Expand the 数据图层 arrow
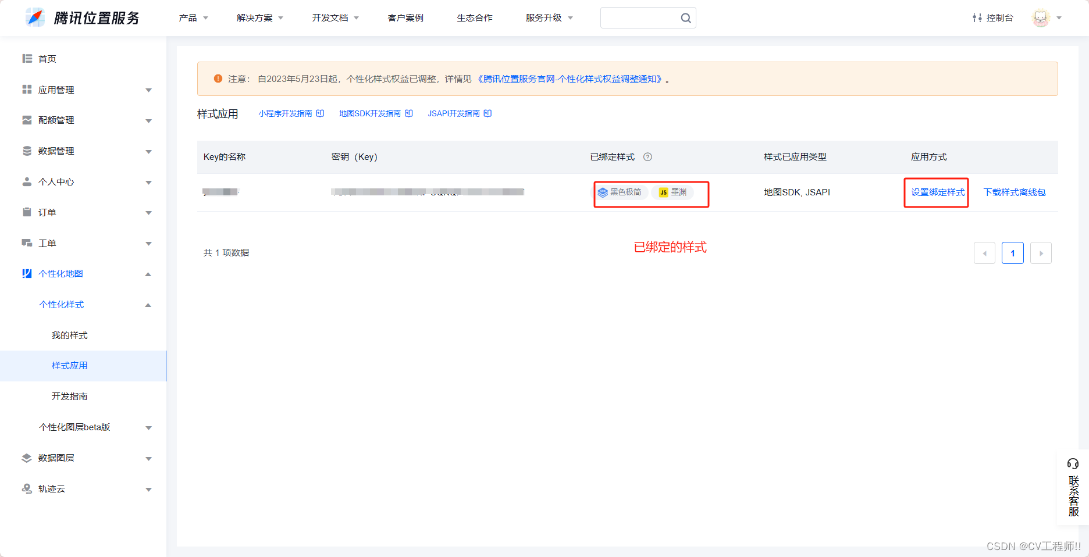This screenshot has height=557, width=1089. [148, 459]
